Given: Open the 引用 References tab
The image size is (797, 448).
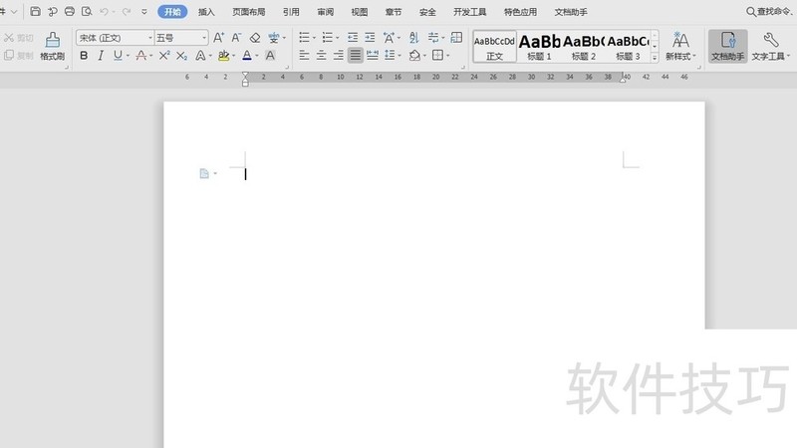Looking at the screenshot, I should pos(291,12).
